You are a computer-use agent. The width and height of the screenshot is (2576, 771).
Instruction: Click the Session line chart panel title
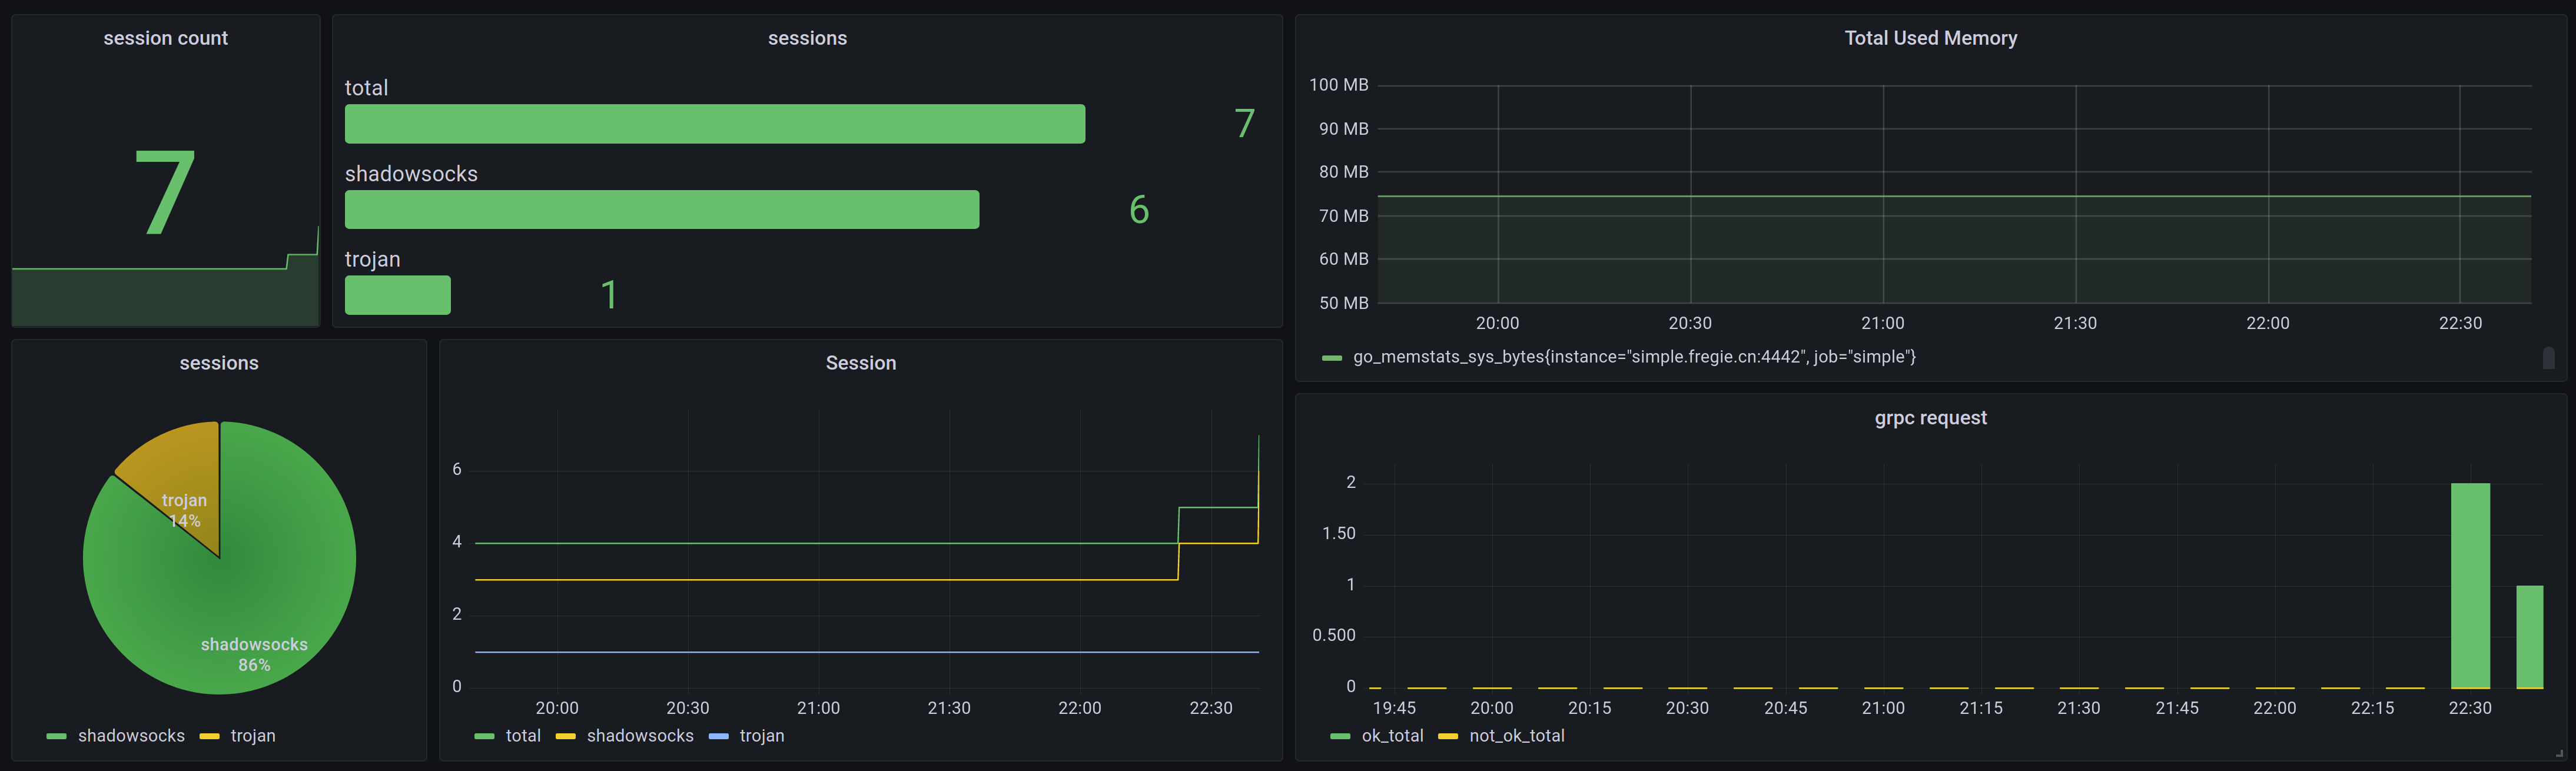[x=860, y=363]
